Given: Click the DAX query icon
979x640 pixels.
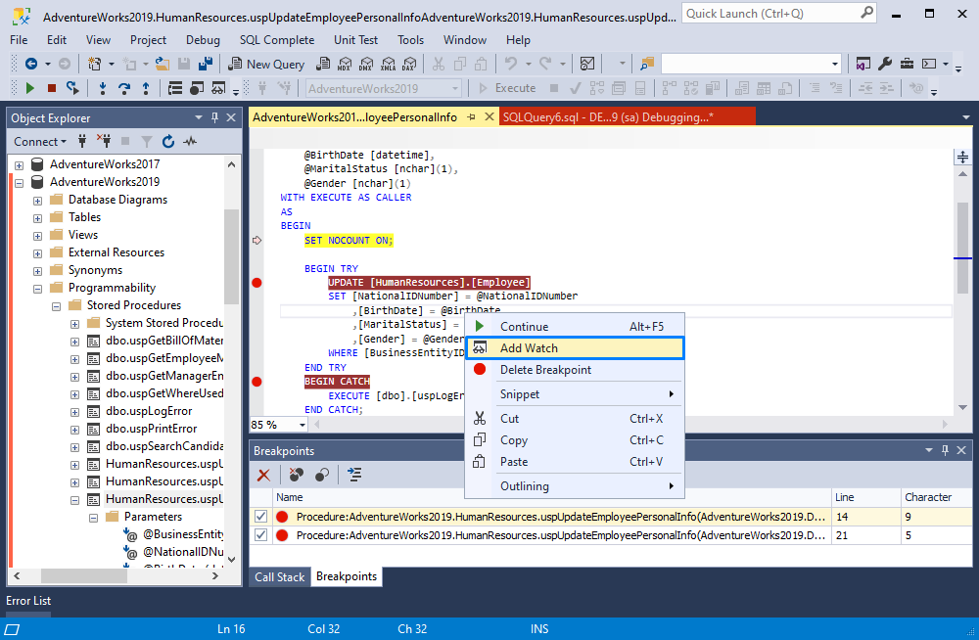Looking at the screenshot, I should point(409,64).
